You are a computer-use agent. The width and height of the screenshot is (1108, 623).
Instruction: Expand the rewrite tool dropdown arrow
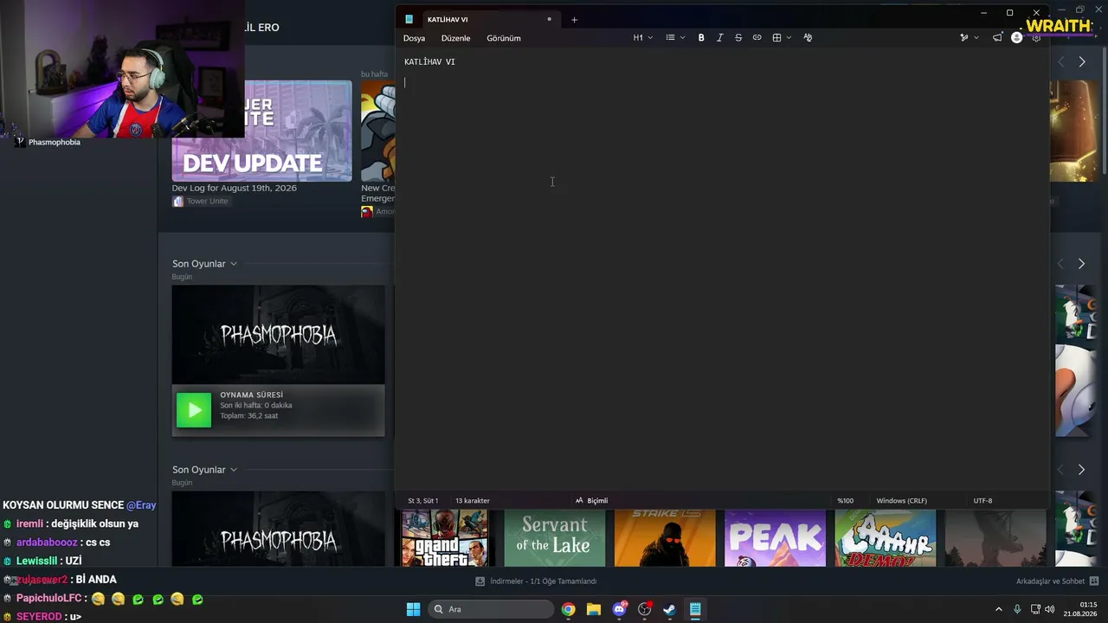pyautogui.click(x=976, y=38)
